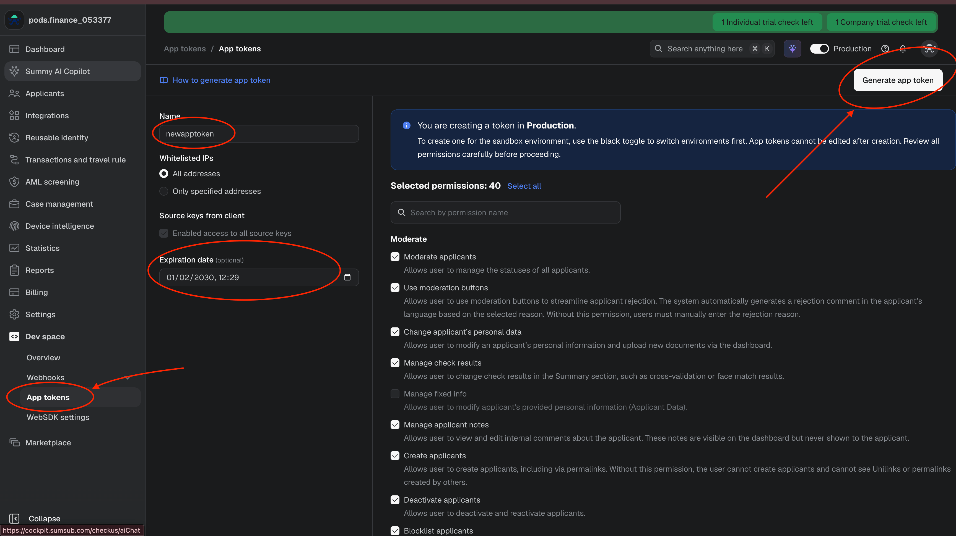Open How to generate app token link
The width and height of the screenshot is (956, 536).
pyautogui.click(x=221, y=80)
